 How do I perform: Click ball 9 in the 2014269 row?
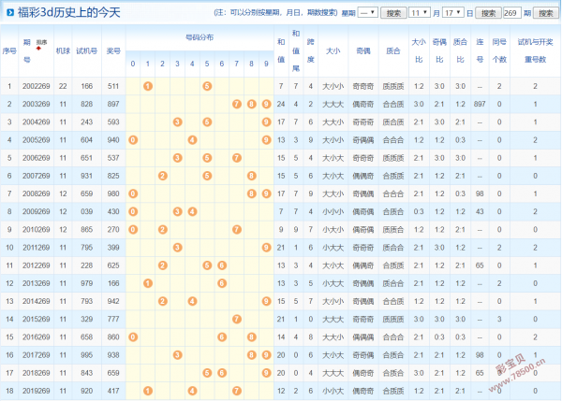tap(266, 301)
